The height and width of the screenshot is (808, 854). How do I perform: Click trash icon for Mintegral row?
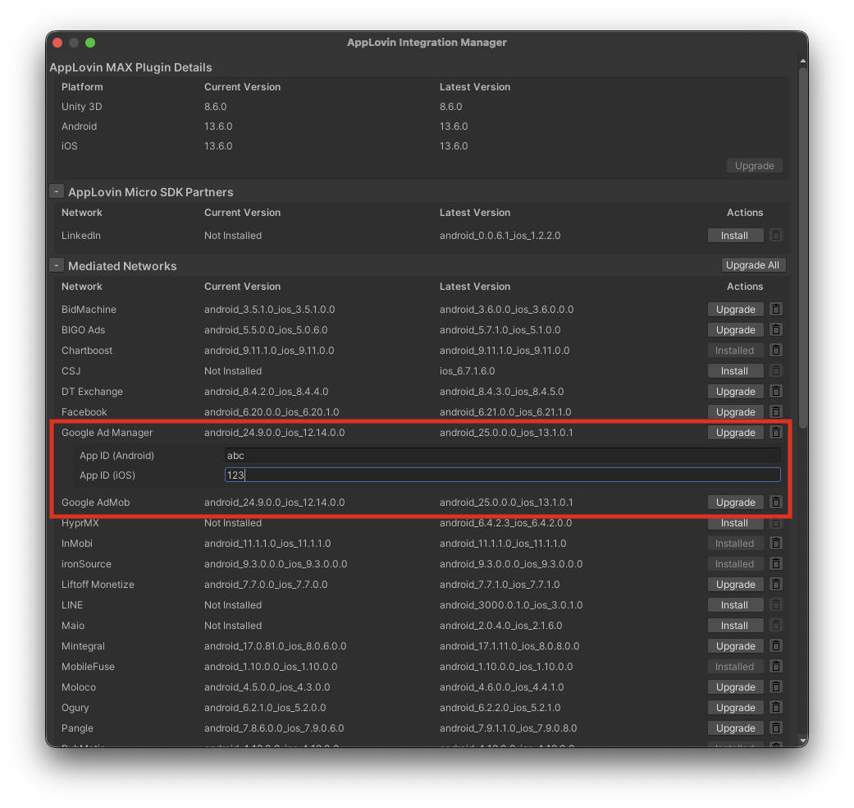tap(776, 646)
